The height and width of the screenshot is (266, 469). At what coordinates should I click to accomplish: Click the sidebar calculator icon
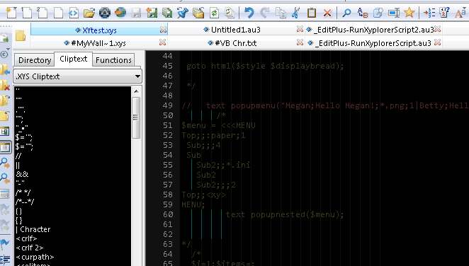pyautogui.click(x=4, y=194)
